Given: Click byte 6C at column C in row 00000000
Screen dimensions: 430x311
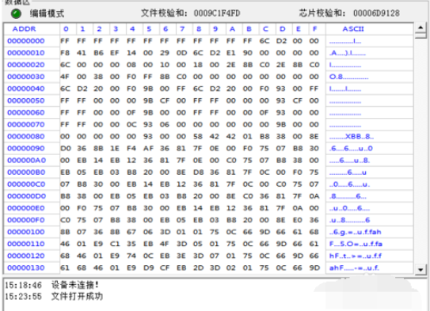Looking at the screenshot, I should click(x=264, y=41).
